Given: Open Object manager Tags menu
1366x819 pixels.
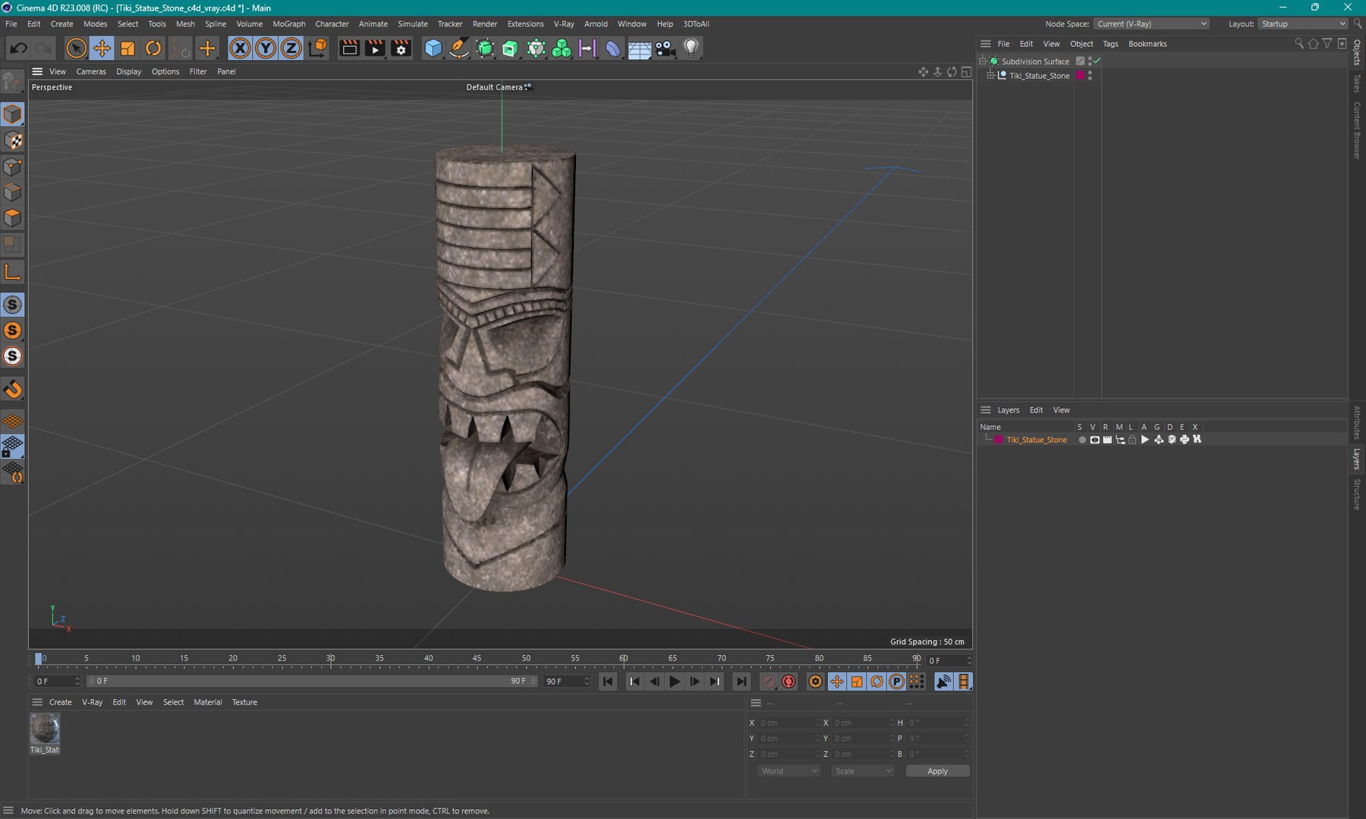Looking at the screenshot, I should click(1110, 44).
